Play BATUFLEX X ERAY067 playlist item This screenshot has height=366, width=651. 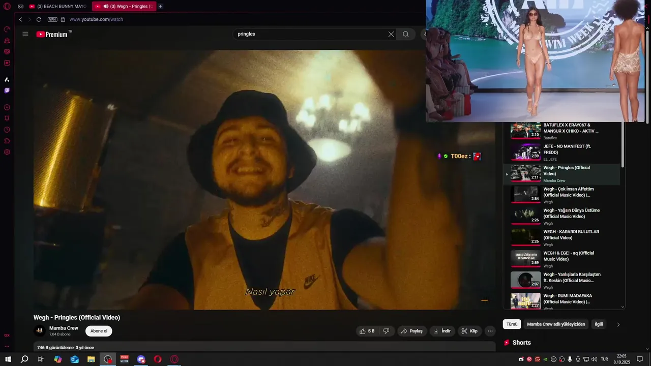(x=561, y=131)
